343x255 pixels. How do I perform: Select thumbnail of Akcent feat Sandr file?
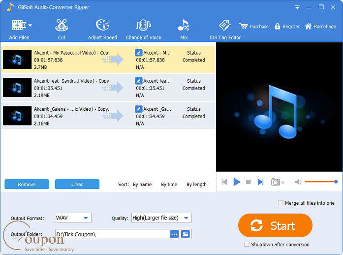click(x=17, y=88)
